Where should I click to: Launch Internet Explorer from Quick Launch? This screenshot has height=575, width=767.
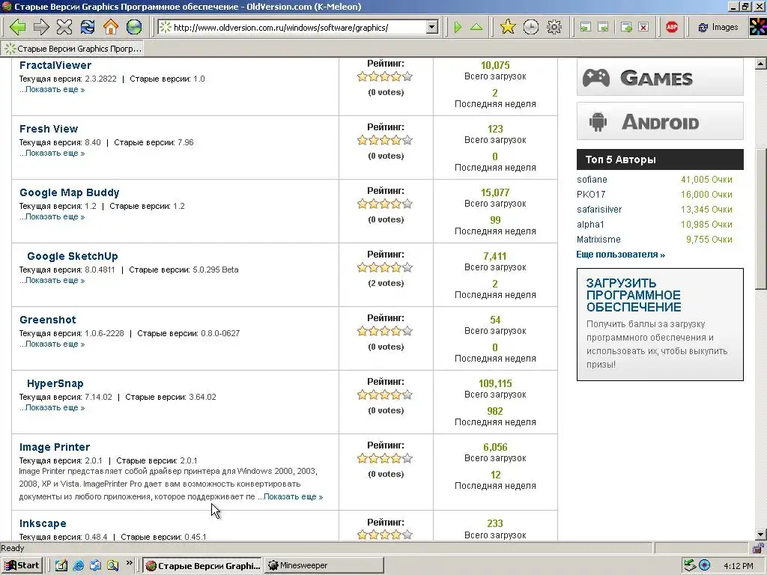78,566
